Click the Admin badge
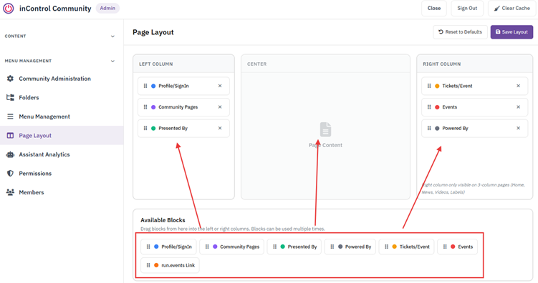Viewport: 538px width, 283px height. point(107,8)
